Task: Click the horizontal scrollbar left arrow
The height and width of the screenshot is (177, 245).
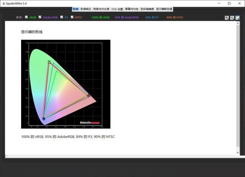Action: pos(7,156)
